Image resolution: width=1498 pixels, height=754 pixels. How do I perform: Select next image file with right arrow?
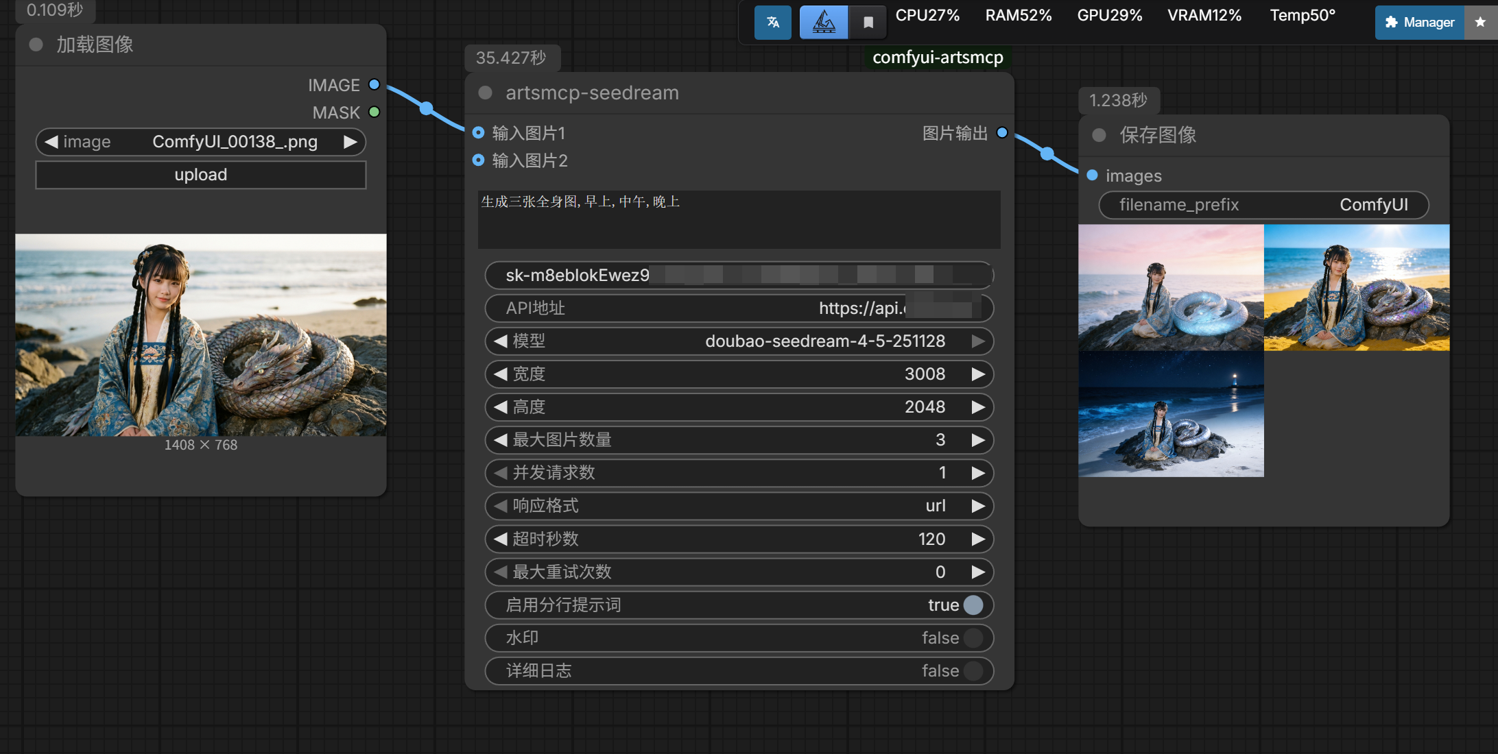click(350, 142)
